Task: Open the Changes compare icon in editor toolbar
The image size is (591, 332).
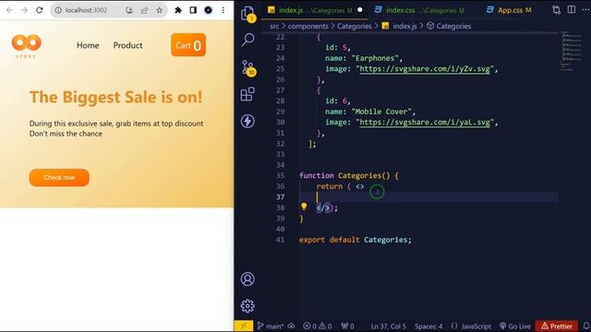Action: 556,10
